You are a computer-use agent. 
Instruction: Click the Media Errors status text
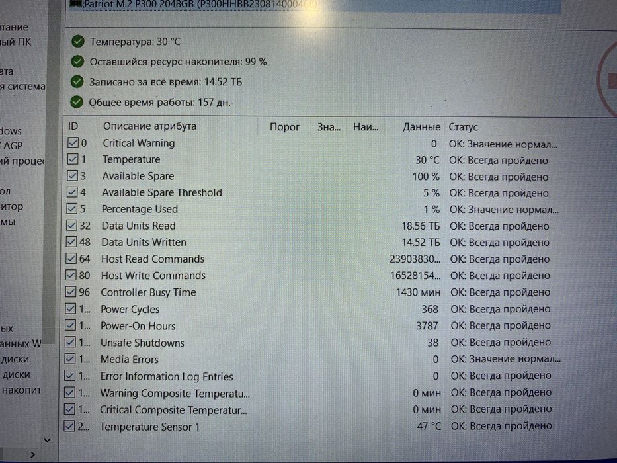click(506, 359)
